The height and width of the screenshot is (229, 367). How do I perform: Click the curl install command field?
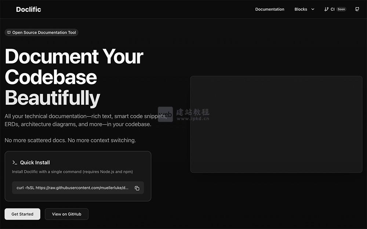(73, 188)
